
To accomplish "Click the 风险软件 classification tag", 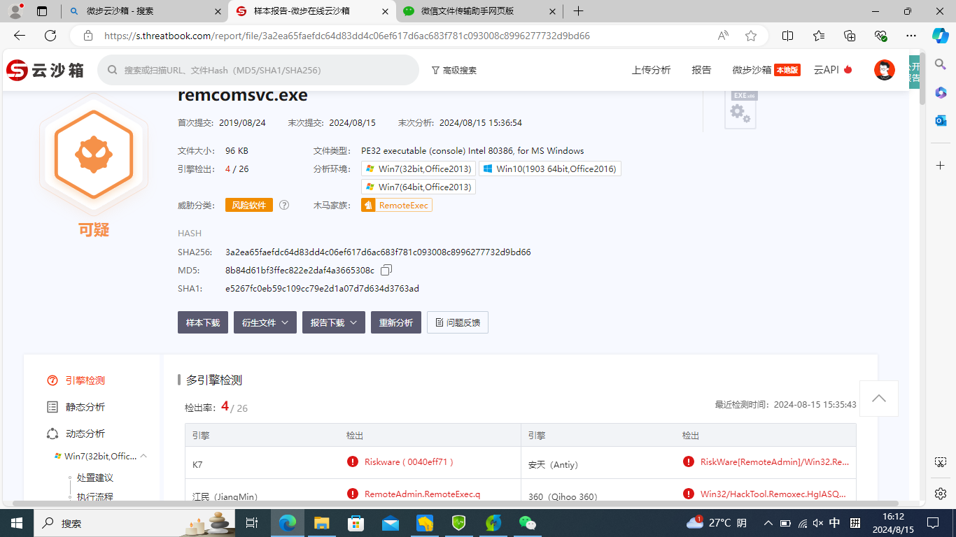I will [249, 205].
